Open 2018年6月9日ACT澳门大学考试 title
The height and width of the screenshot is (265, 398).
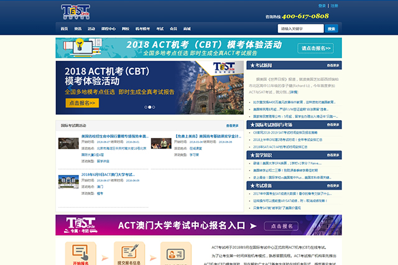(108, 175)
